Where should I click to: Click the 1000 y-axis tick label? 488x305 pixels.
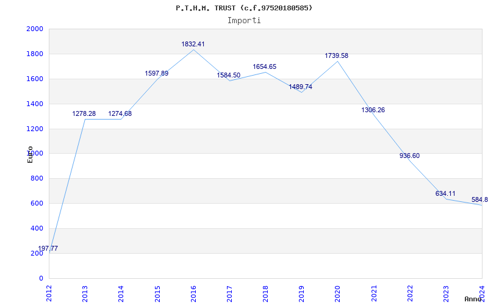(x=35, y=154)
